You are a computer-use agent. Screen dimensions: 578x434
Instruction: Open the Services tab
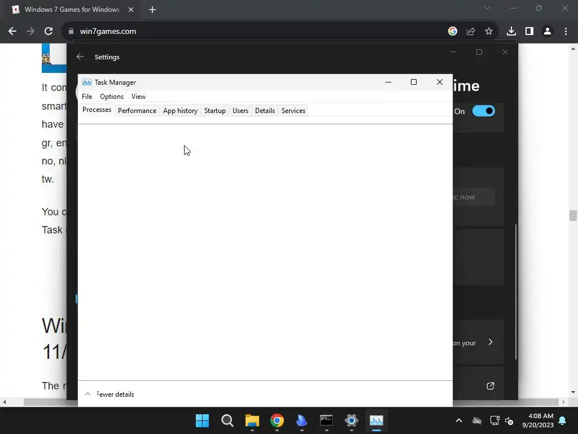294,111
